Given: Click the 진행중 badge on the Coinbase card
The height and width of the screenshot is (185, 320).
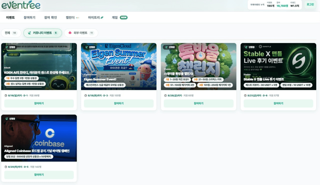Looking at the screenshot, I should [x=10, y=119].
